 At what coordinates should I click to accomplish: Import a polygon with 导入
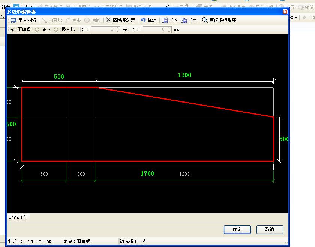tap(170, 20)
